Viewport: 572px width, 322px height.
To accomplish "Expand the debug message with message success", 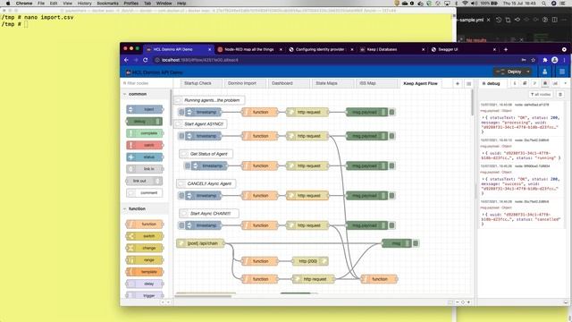I will 483,179.
